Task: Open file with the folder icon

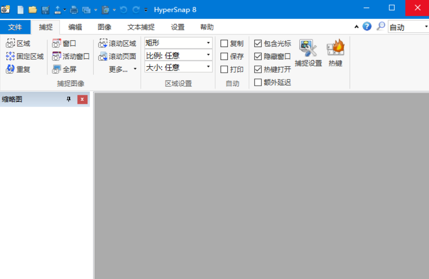Action: pyautogui.click(x=32, y=10)
